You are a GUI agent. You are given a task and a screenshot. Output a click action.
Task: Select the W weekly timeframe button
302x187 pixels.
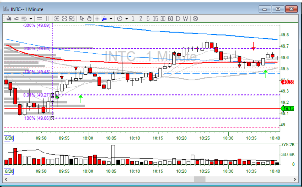[x=185, y=18]
